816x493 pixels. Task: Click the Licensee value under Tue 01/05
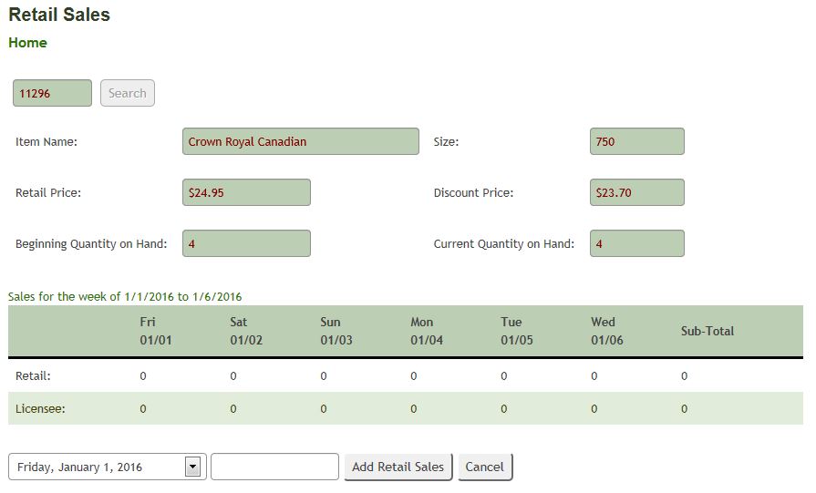coord(504,409)
